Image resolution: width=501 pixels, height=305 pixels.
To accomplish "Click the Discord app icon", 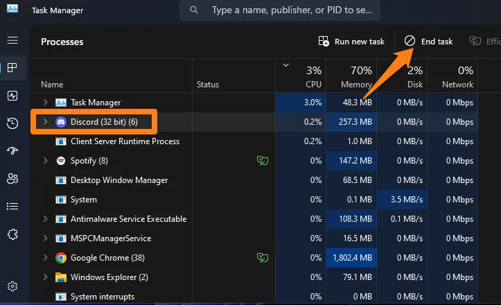I will tap(61, 122).
